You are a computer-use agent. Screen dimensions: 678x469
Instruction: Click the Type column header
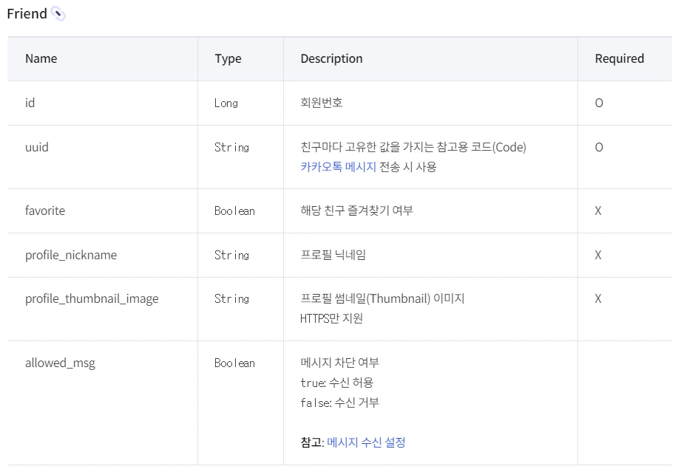(228, 59)
